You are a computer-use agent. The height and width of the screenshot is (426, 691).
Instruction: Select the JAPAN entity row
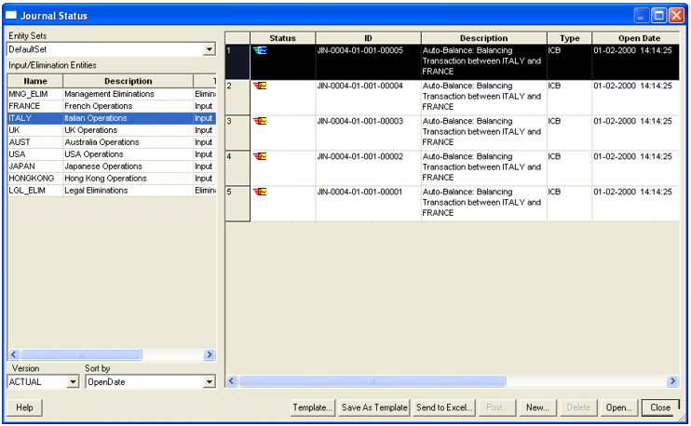click(x=112, y=166)
